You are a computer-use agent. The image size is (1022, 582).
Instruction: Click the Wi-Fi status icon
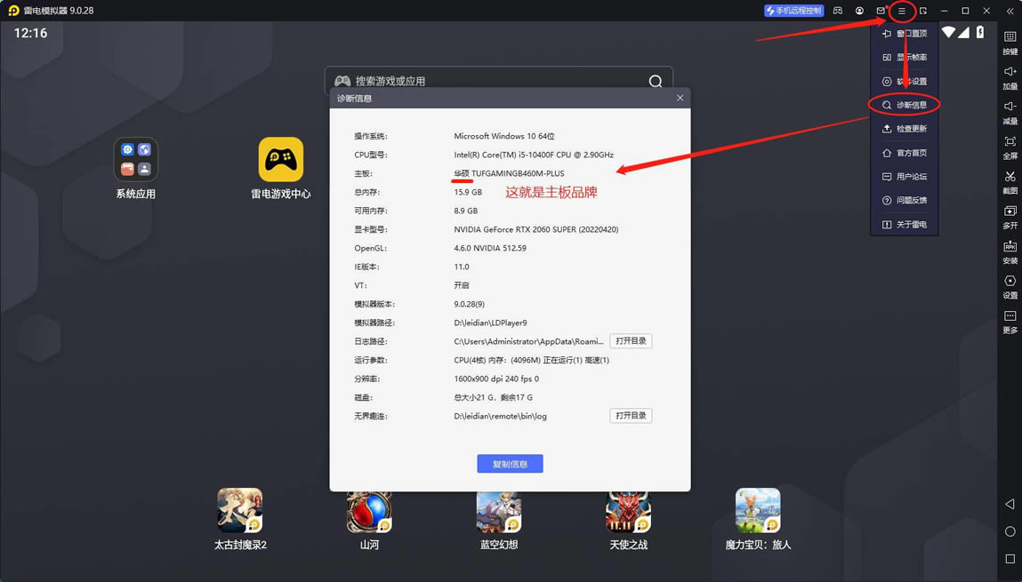click(949, 32)
